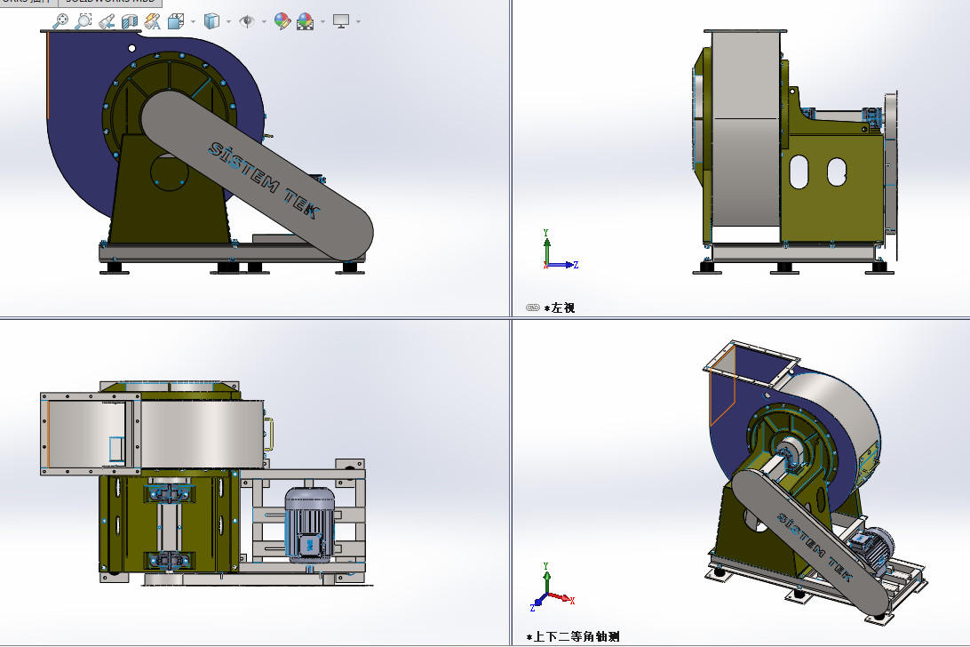Click the Edit Appearance color ball icon
This screenshot has height=647, width=970.
(282, 21)
